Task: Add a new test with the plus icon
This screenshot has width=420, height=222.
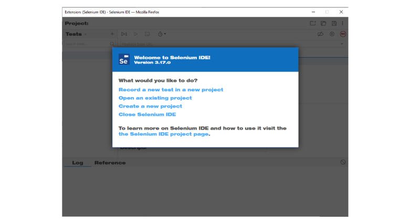Action: [112, 34]
